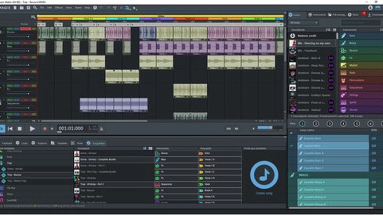Open the Song Maker tab
383x215 pixels.
tap(96, 143)
